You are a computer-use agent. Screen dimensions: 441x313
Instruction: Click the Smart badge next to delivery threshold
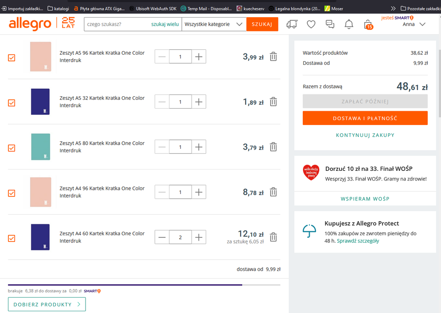pyautogui.click(x=92, y=291)
